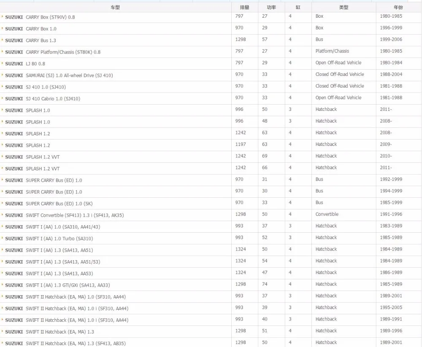Click arrow icon beside CARRY Box (ST90V) 0.8
Viewport: 422px width, 347px height.
pyautogui.click(x=3, y=17)
